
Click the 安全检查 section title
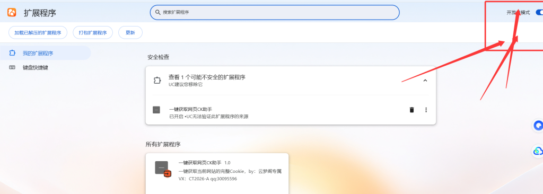[158, 57]
